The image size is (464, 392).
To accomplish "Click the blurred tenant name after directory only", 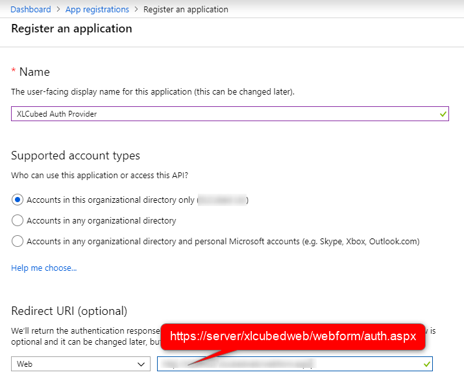I will click(x=222, y=200).
